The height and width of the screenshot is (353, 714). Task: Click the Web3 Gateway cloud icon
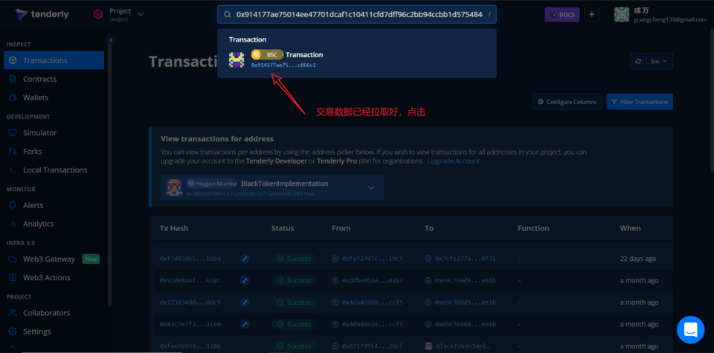pos(13,259)
